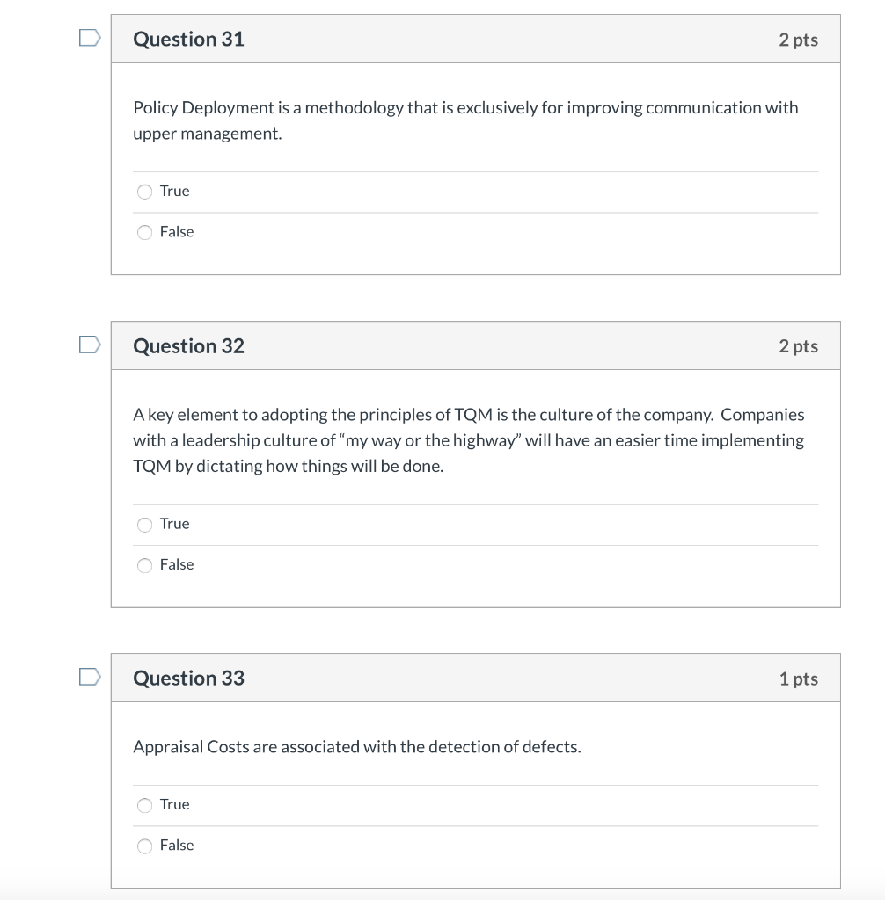
Task: Click the Question 31 header bar
Action: [x=475, y=39]
